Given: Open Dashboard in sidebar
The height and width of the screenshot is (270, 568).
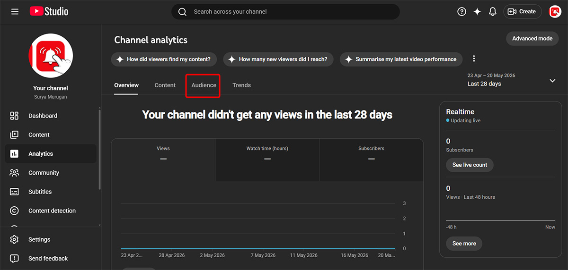Looking at the screenshot, I should pyautogui.click(x=51, y=116).
